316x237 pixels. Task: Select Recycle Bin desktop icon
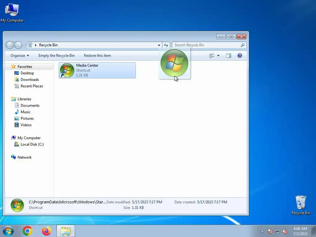click(x=301, y=205)
